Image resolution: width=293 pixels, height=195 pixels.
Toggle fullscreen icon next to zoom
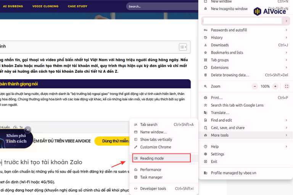pos(287,86)
